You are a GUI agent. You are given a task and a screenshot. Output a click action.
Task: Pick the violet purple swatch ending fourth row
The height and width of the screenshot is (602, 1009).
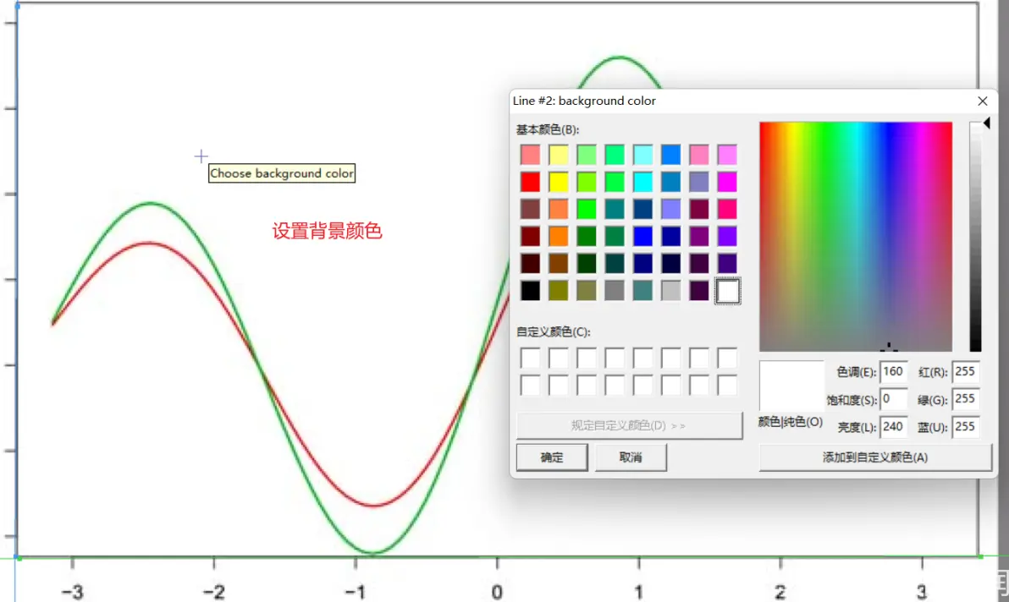click(727, 237)
